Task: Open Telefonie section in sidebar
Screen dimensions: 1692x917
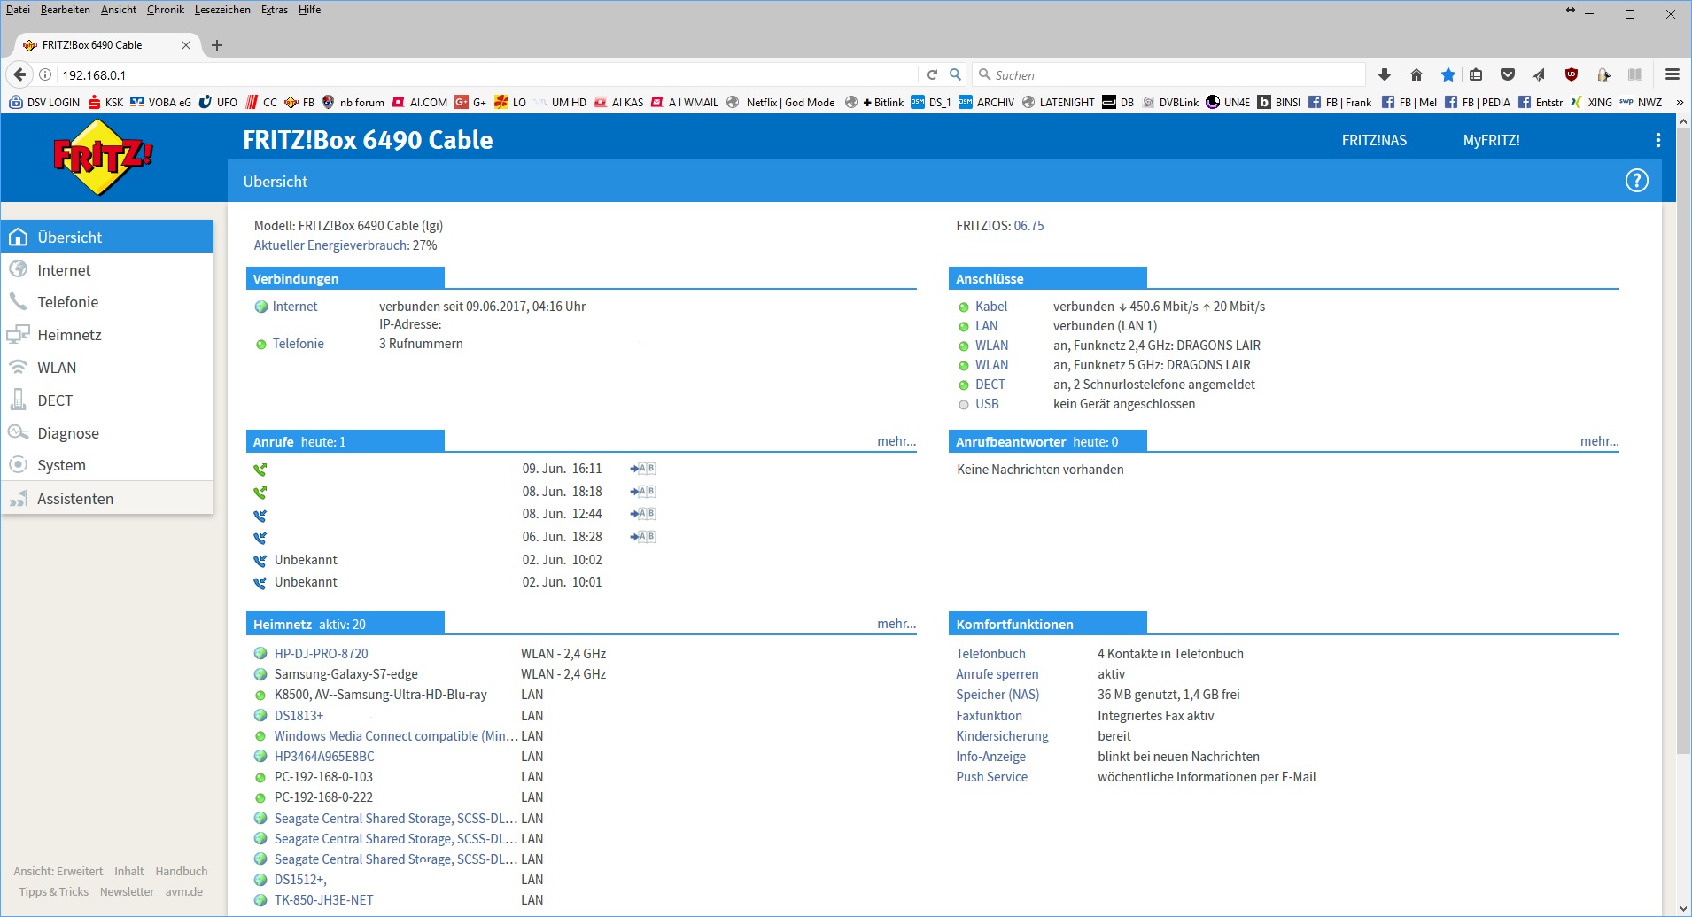Action: [x=67, y=302]
